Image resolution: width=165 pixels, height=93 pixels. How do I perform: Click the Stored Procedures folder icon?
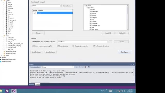4,52
